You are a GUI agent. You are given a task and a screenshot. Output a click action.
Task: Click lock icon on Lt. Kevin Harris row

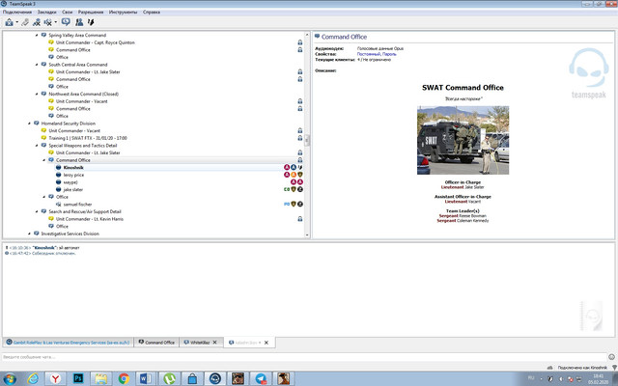[x=300, y=219]
